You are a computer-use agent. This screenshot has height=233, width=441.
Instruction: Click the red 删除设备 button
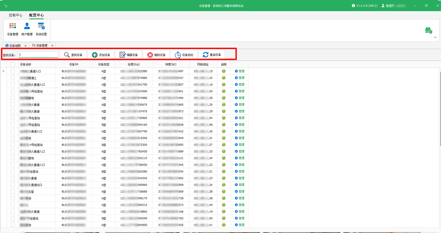click(x=156, y=55)
